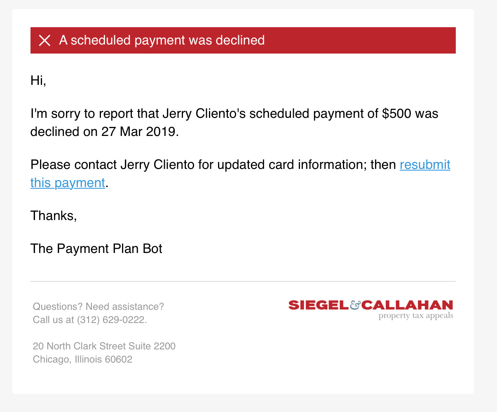This screenshot has width=497, height=412.
Task: Open the "resubmit this payment" link
Action: (x=424, y=165)
